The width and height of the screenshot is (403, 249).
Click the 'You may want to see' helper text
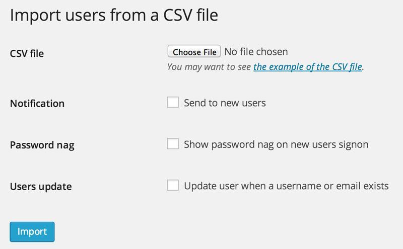[209, 67]
